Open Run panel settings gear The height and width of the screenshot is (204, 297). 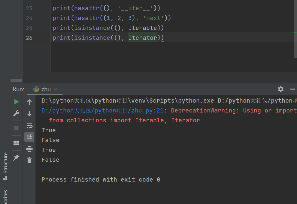(281, 89)
